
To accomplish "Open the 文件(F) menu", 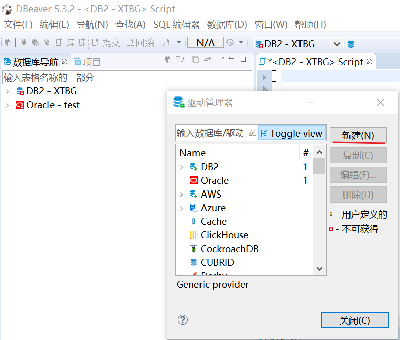I will [x=18, y=25].
